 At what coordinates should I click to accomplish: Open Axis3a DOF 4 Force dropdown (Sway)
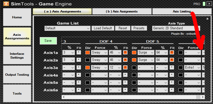pyautogui.click(x=99, y=68)
